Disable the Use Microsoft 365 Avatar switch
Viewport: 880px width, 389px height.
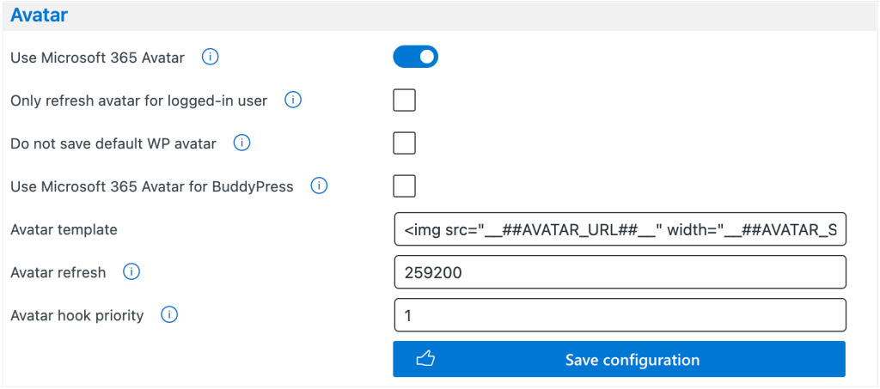point(416,58)
